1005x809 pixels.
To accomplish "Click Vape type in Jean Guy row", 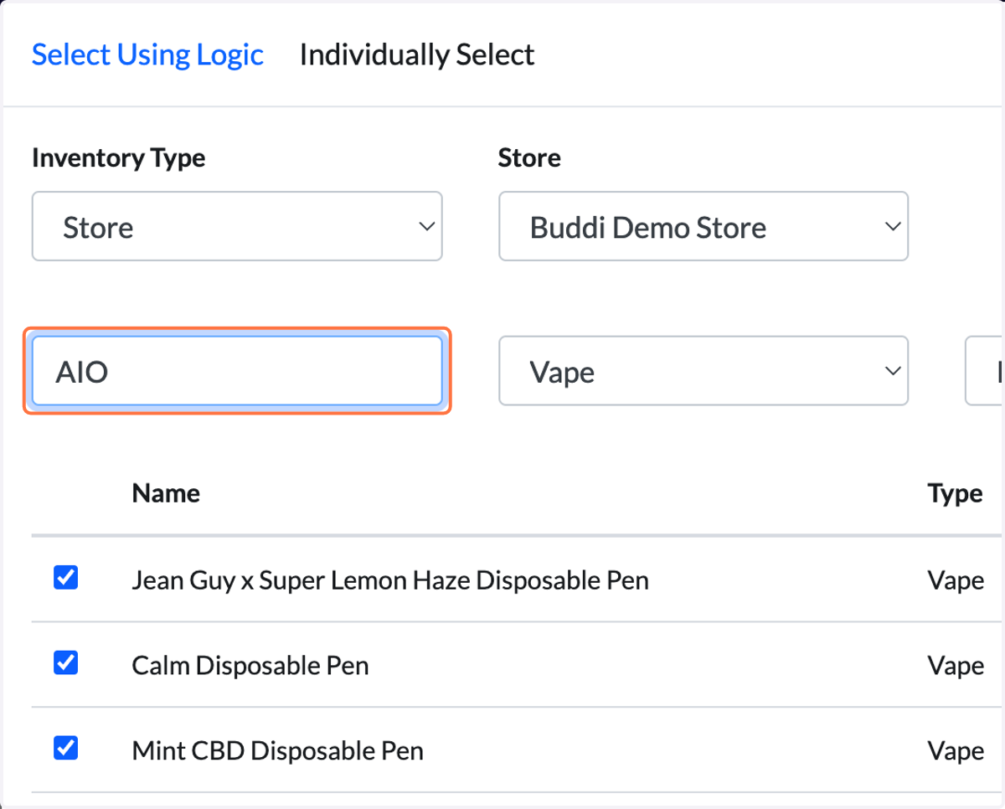I will (956, 580).
